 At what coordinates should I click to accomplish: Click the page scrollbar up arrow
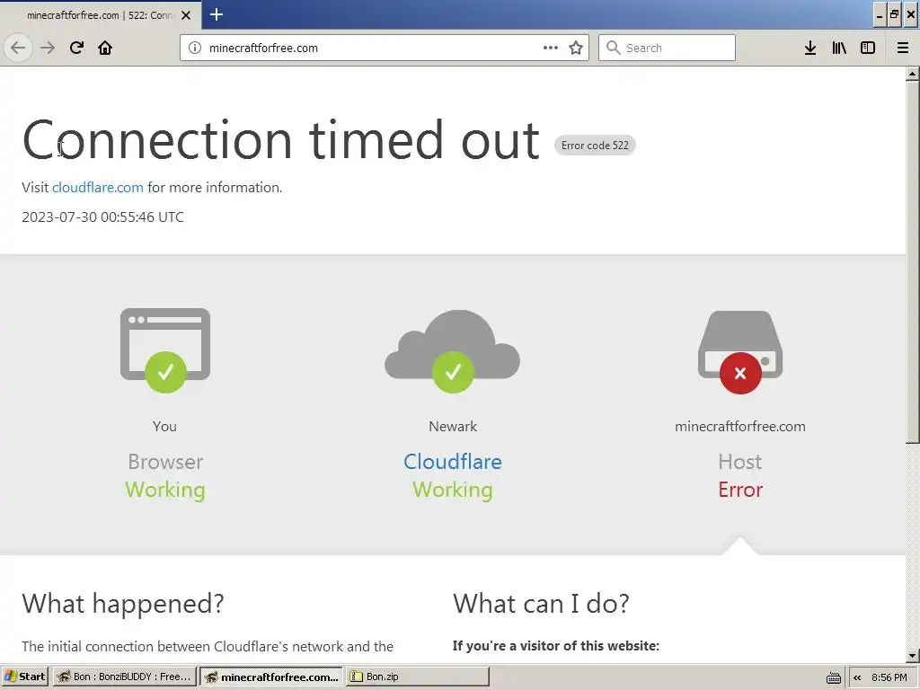click(913, 74)
